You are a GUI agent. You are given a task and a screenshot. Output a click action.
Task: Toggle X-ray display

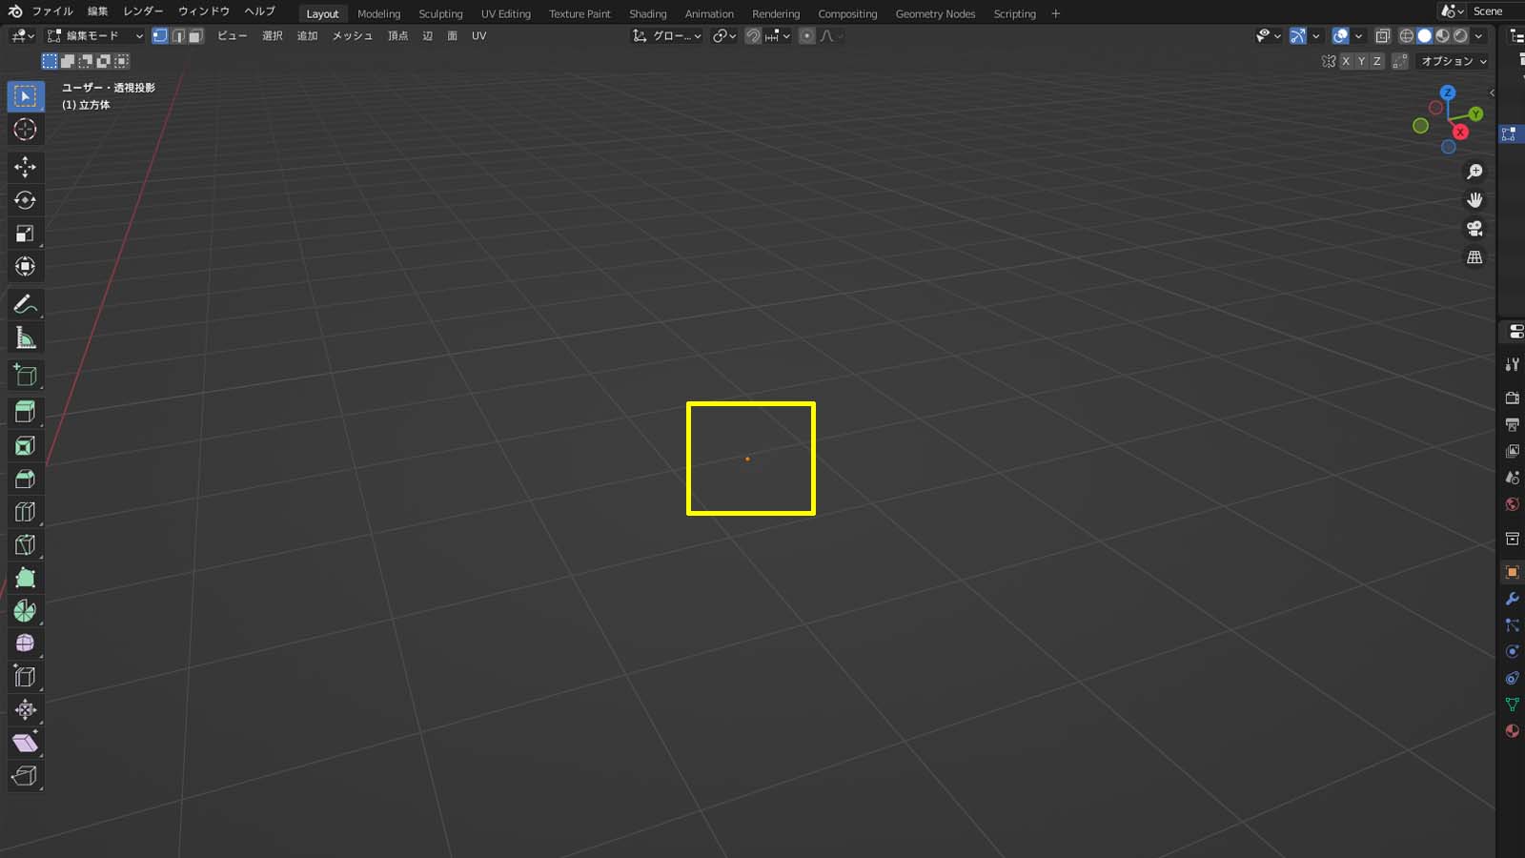coord(1382,36)
